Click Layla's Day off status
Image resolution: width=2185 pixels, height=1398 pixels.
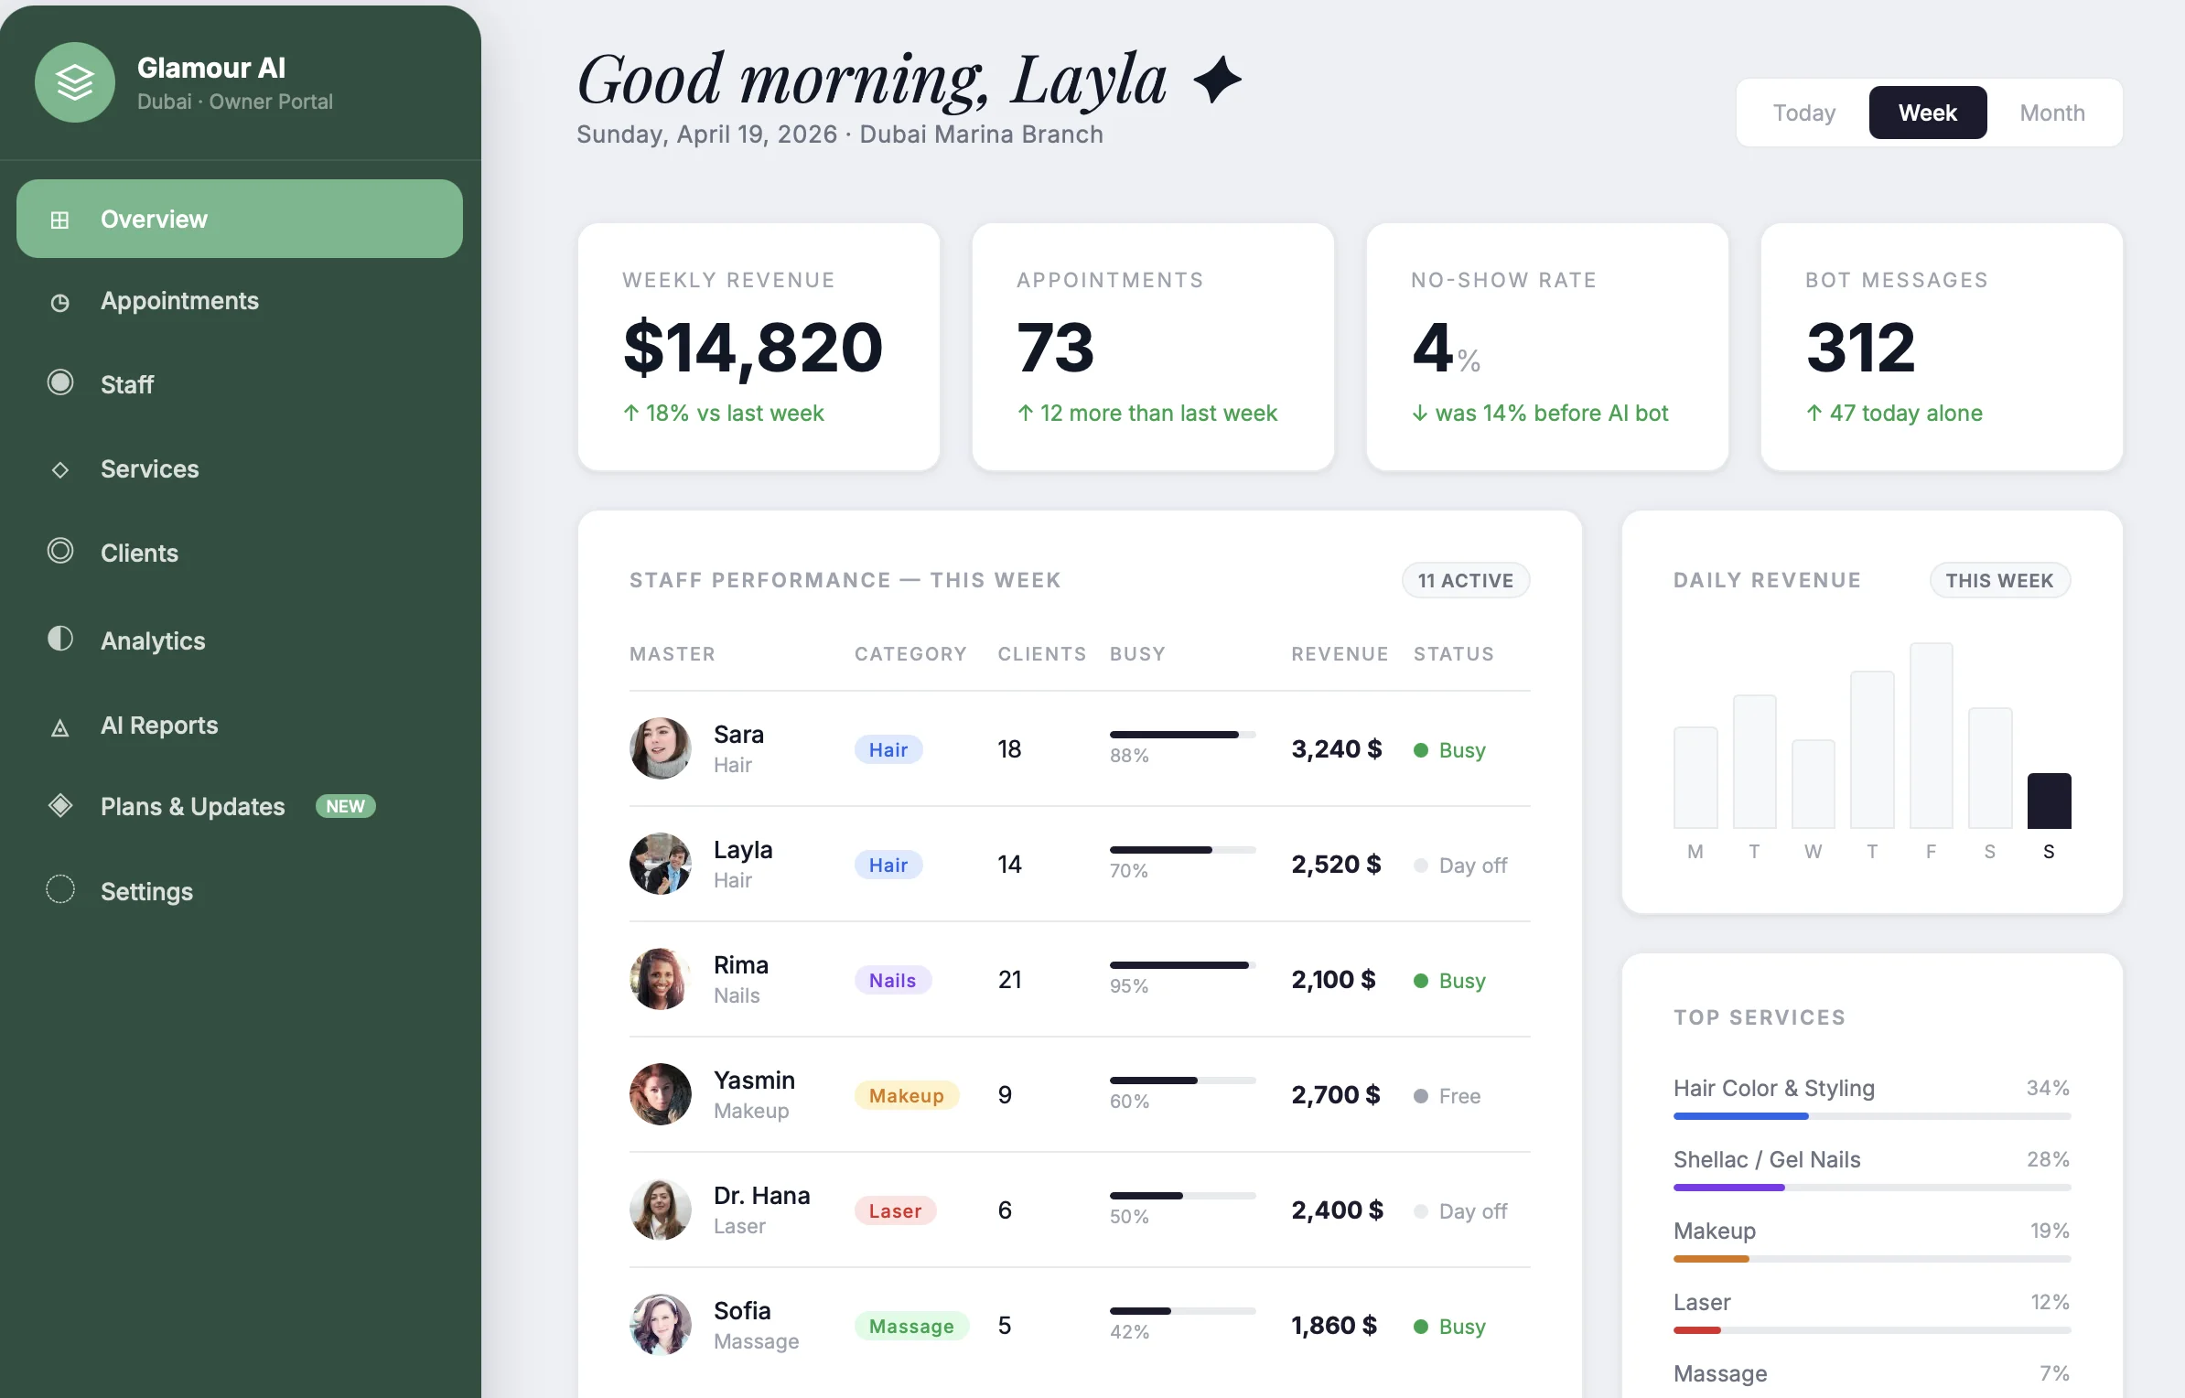[x=1460, y=866]
